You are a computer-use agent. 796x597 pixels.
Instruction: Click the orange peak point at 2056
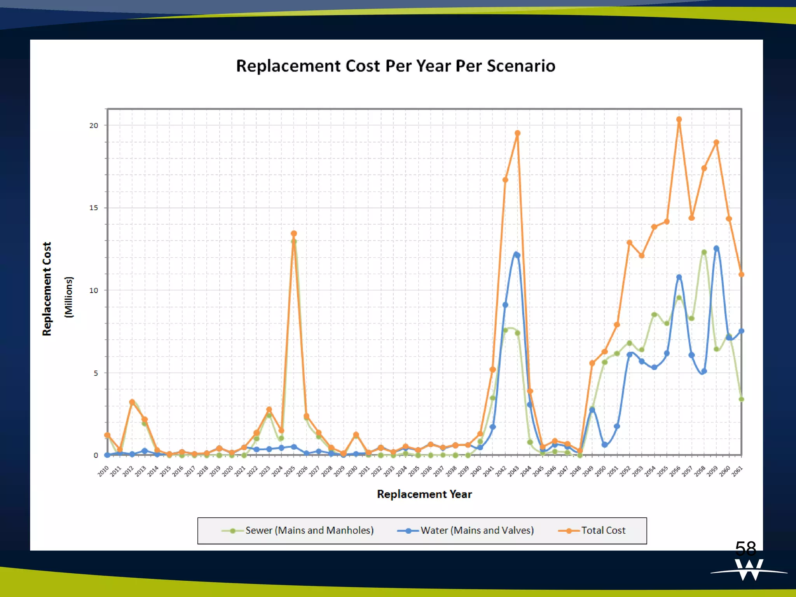(679, 120)
